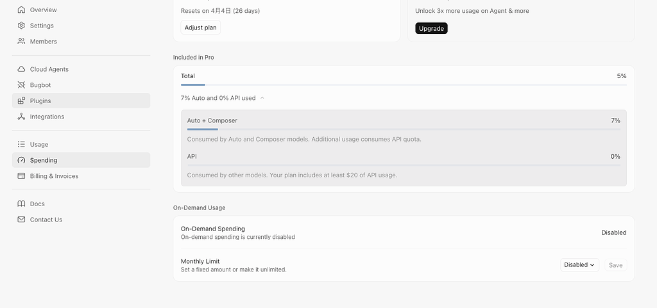
Task: Go to the Usage page
Action: tap(81, 144)
